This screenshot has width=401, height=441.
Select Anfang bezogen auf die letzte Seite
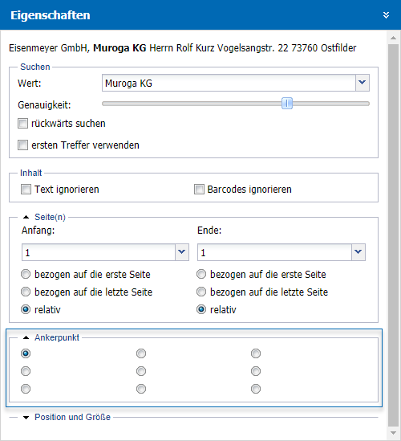(x=26, y=292)
